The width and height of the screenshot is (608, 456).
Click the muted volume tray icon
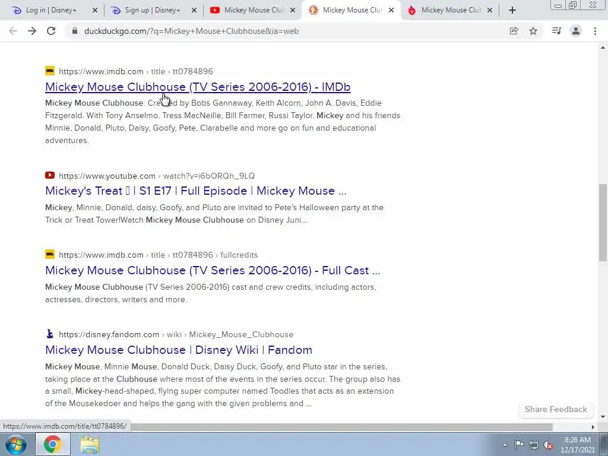[x=549, y=445]
